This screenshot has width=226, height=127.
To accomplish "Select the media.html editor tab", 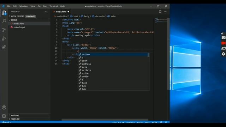I will [x=61, y=12].
